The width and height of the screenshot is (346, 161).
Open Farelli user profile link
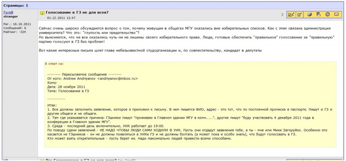8,12
